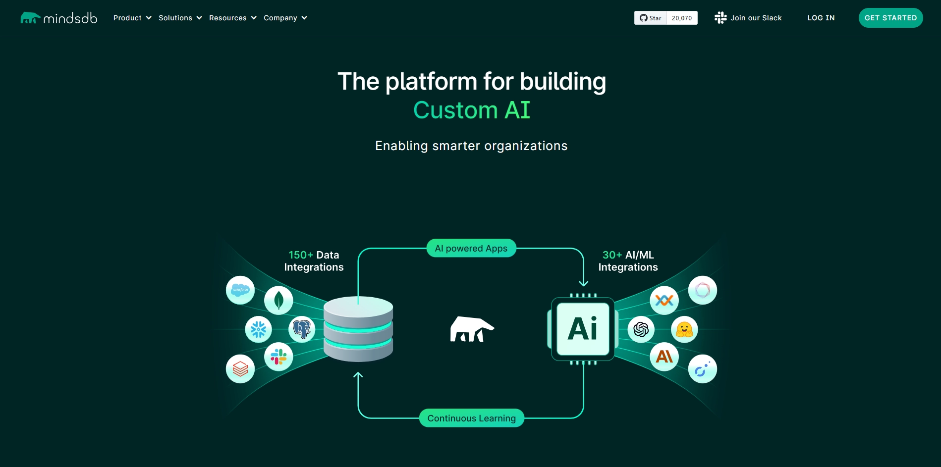Open the Resources dropdown menu
The height and width of the screenshot is (467, 941).
coord(233,18)
